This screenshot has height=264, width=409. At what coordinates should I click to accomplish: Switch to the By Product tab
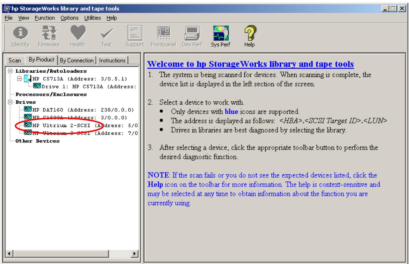41,60
